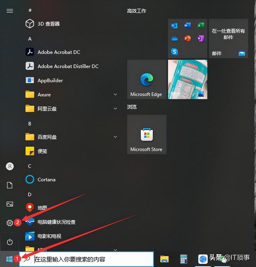
Task: Expand the hamburger menu at top
Action: click(10, 11)
